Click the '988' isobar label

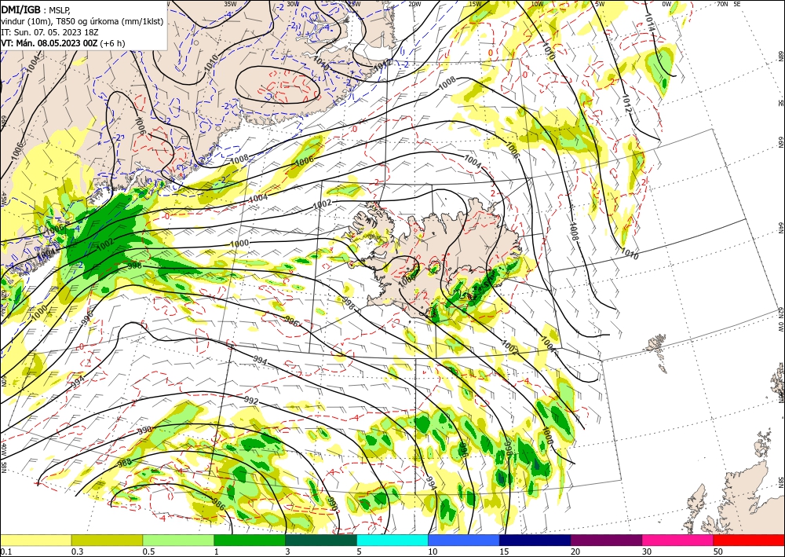pos(124,464)
